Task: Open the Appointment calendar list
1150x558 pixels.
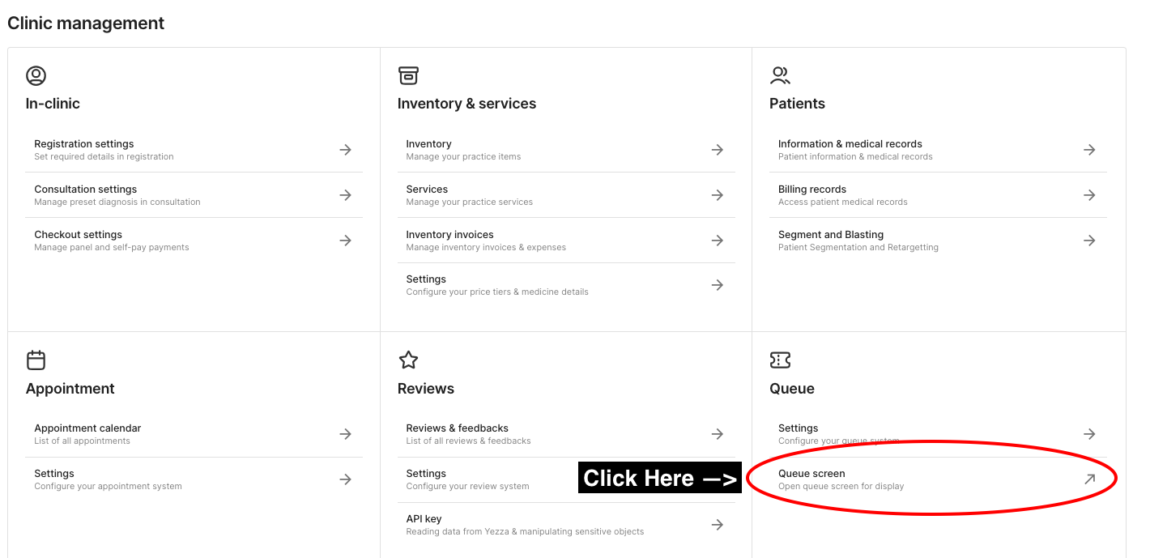Action: [87, 433]
